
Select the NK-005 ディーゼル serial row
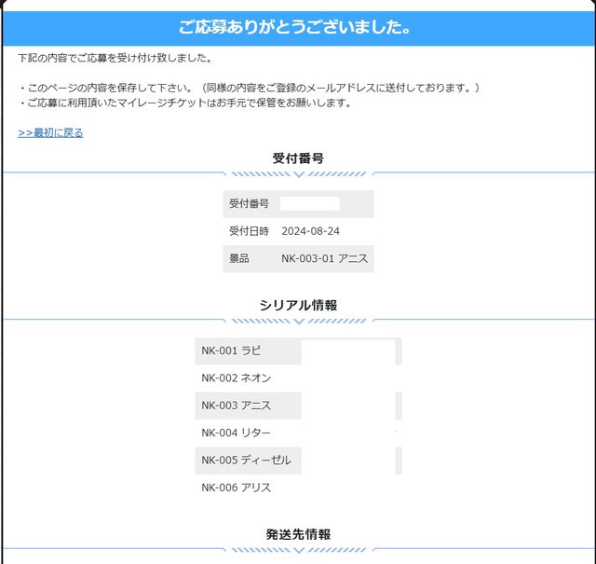(x=246, y=461)
